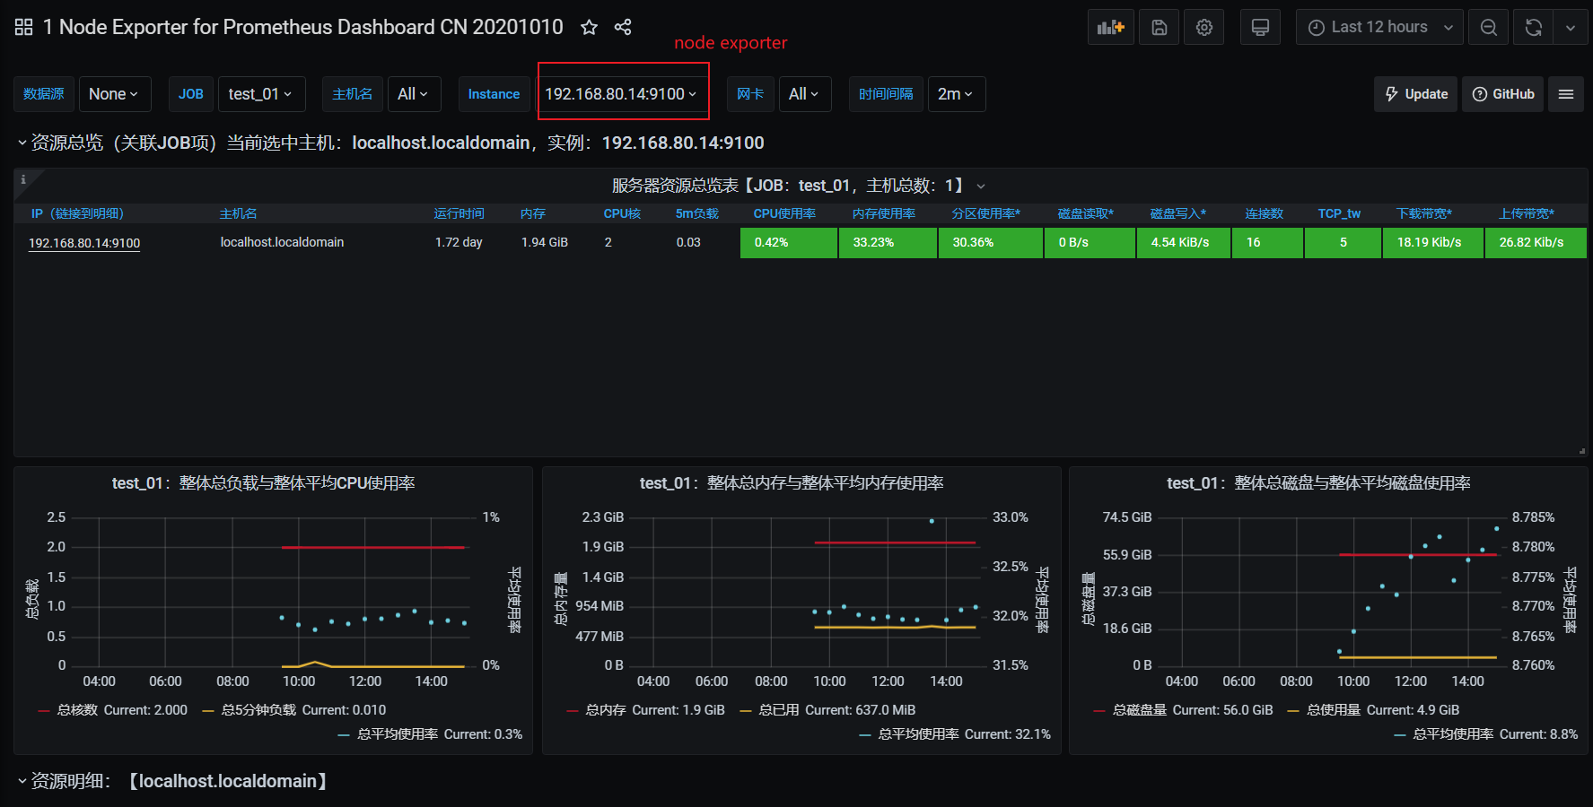This screenshot has width=1593, height=807.
Task: Grab the table panel resize handle
Action: (1581, 451)
